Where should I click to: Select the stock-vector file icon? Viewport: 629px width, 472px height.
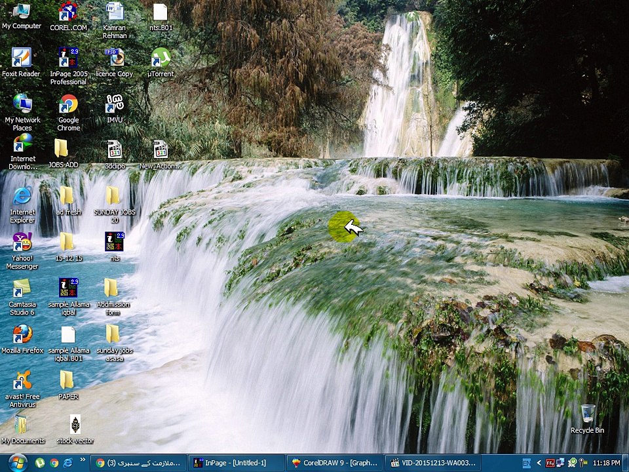point(75,430)
